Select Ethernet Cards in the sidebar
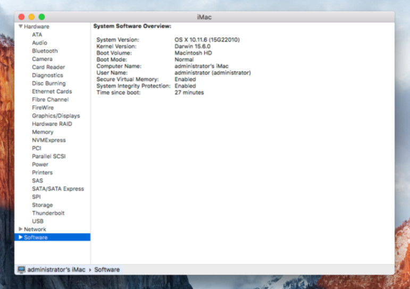The image size is (410, 289). [x=52, y=92]
